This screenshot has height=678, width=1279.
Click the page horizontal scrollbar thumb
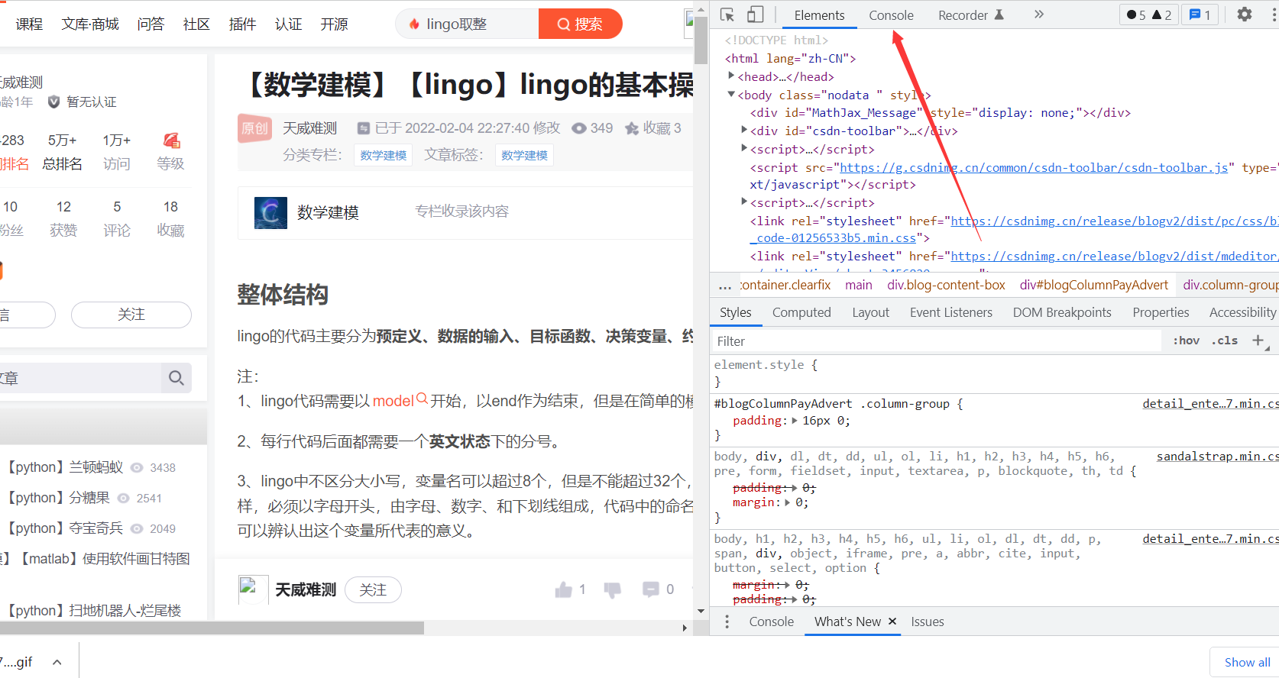click(x=212, y=628)
